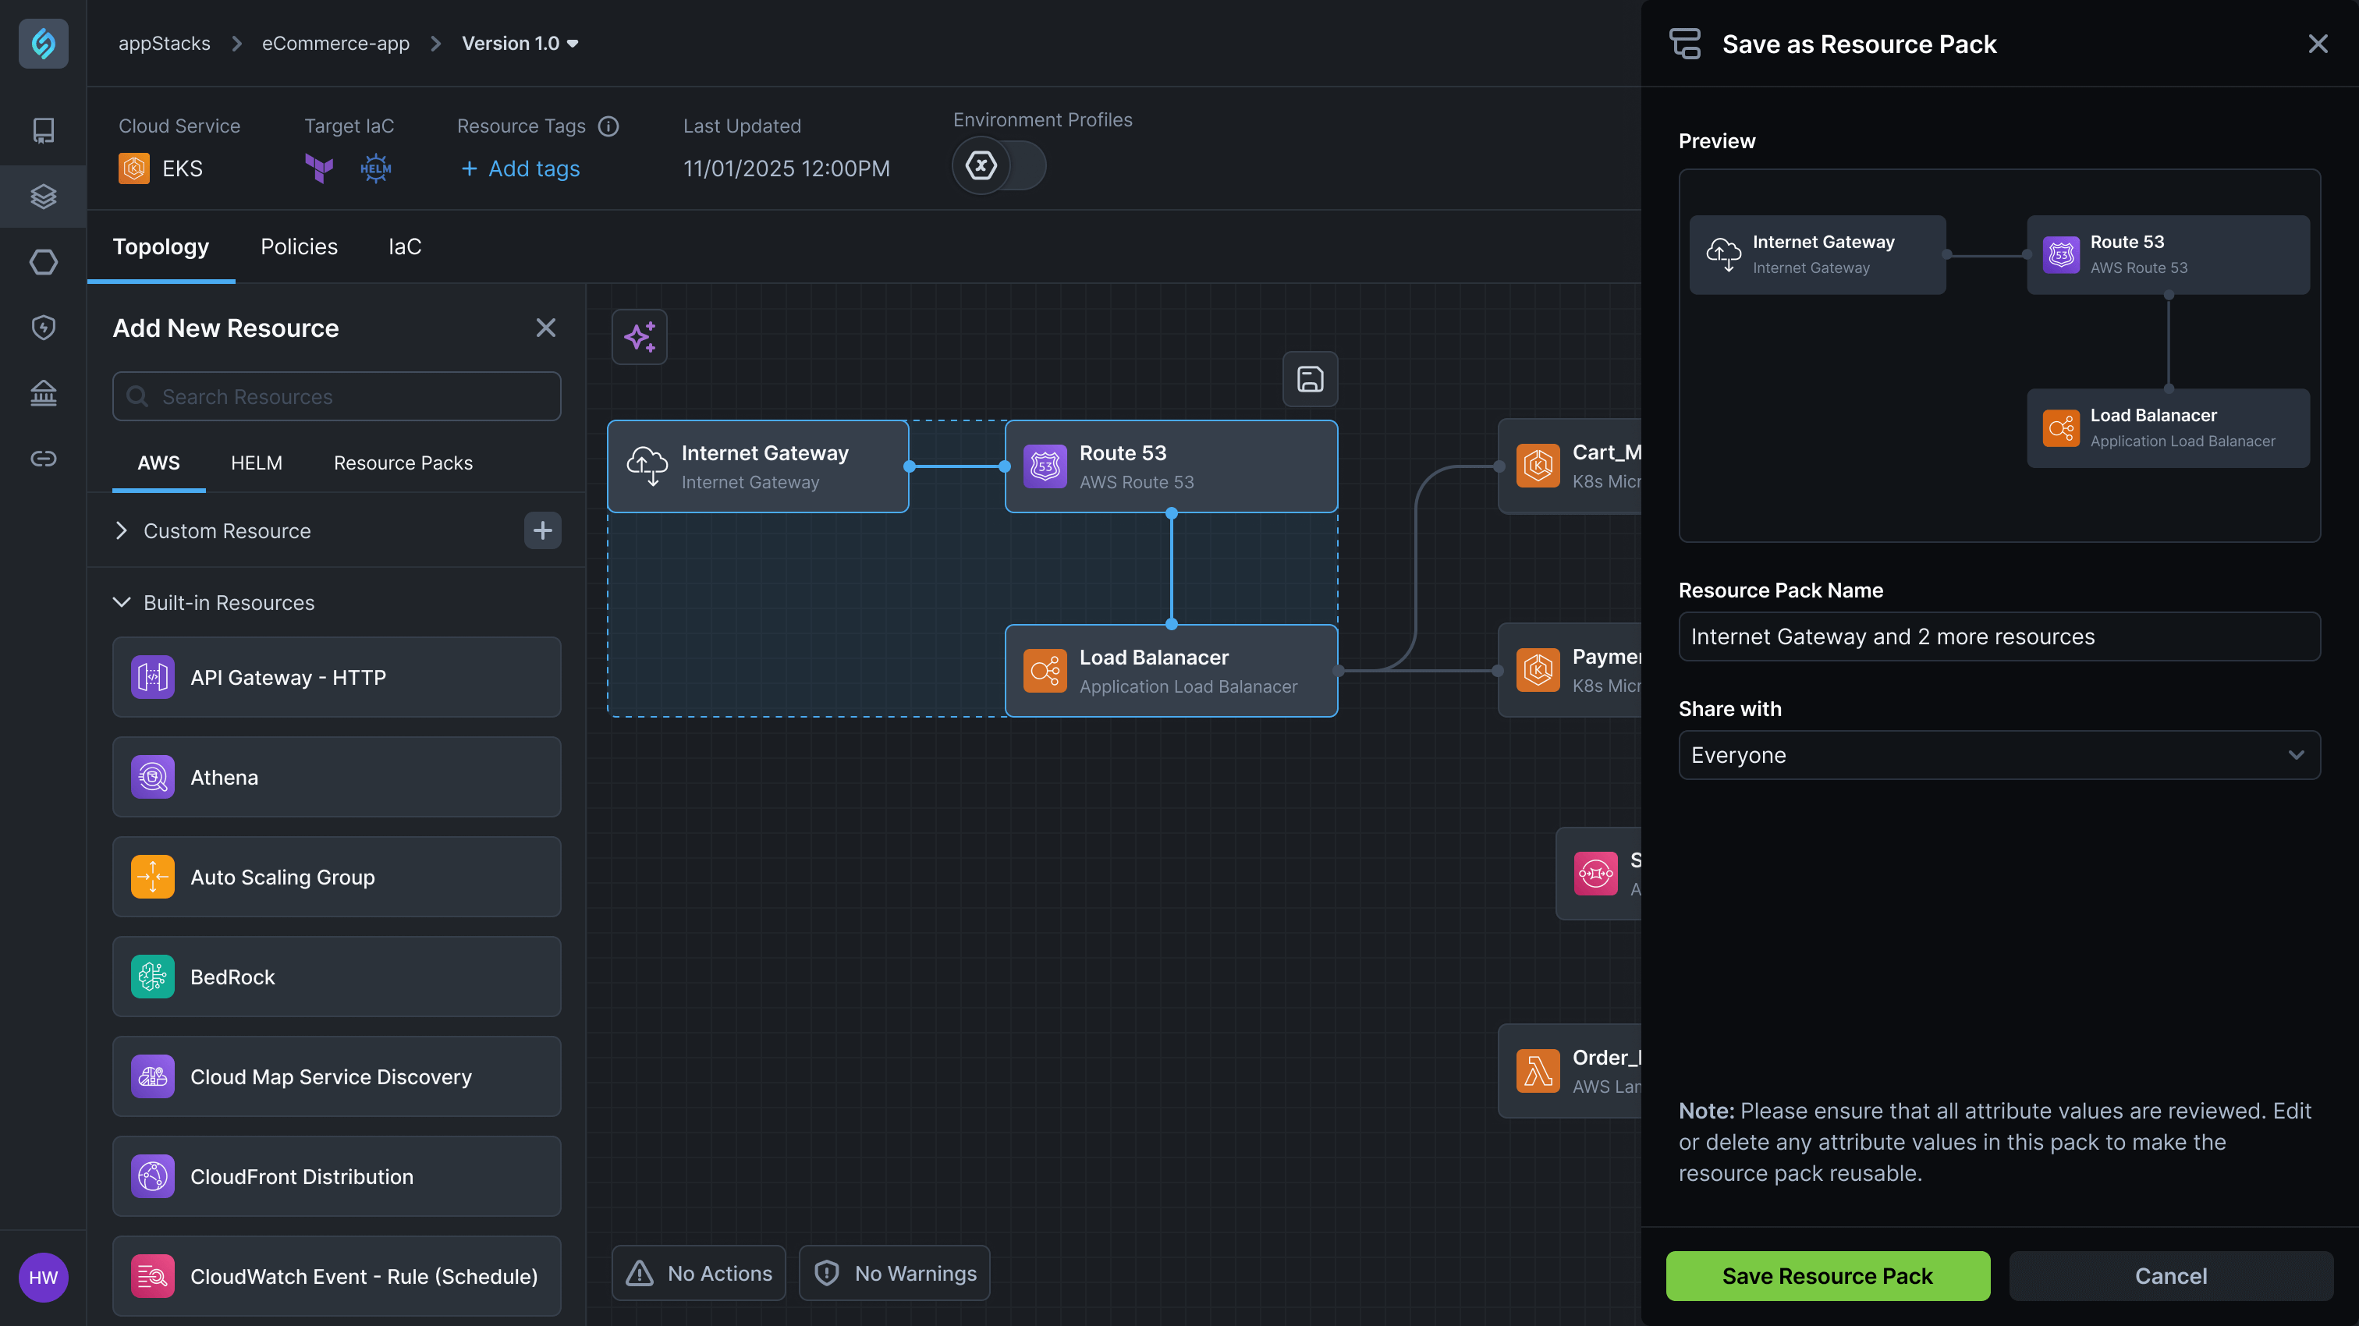The height and width of the screenshot is (1326, 2359).
Task: Open the bank/governance icon in sidebar
Action: 43,393
